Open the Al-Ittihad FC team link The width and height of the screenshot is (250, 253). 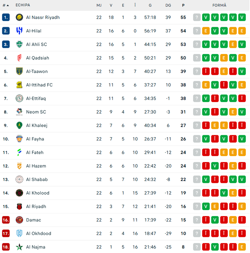(39, 85)
